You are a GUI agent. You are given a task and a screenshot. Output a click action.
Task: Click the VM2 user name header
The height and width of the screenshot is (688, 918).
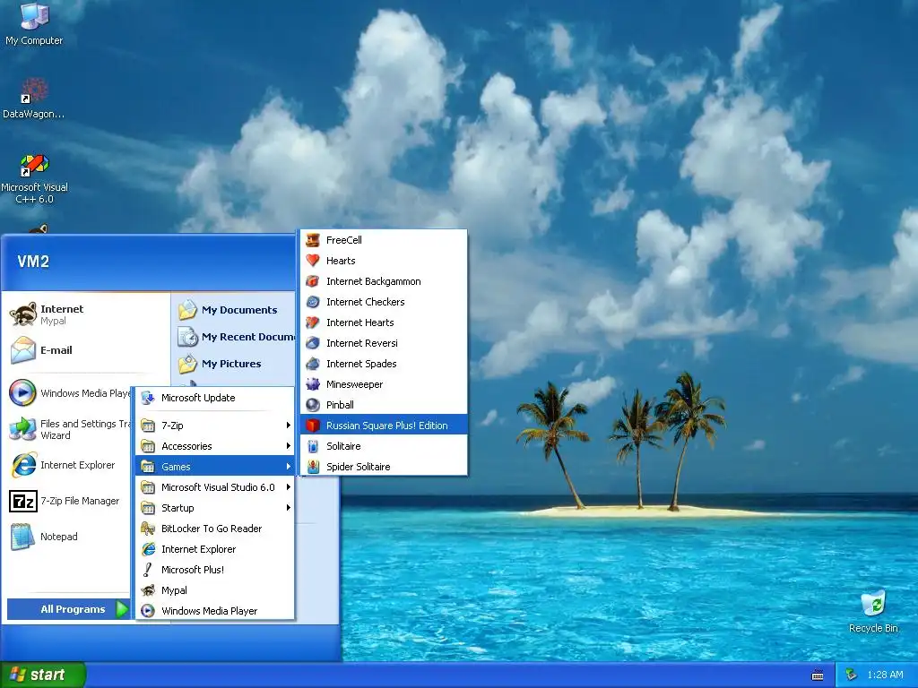pos(33,261)
